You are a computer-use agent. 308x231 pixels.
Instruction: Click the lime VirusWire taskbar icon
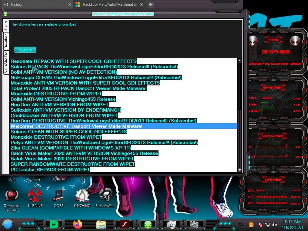click(x=148, y=224)
